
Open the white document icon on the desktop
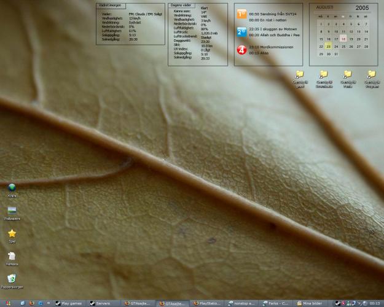click(12, 257)
